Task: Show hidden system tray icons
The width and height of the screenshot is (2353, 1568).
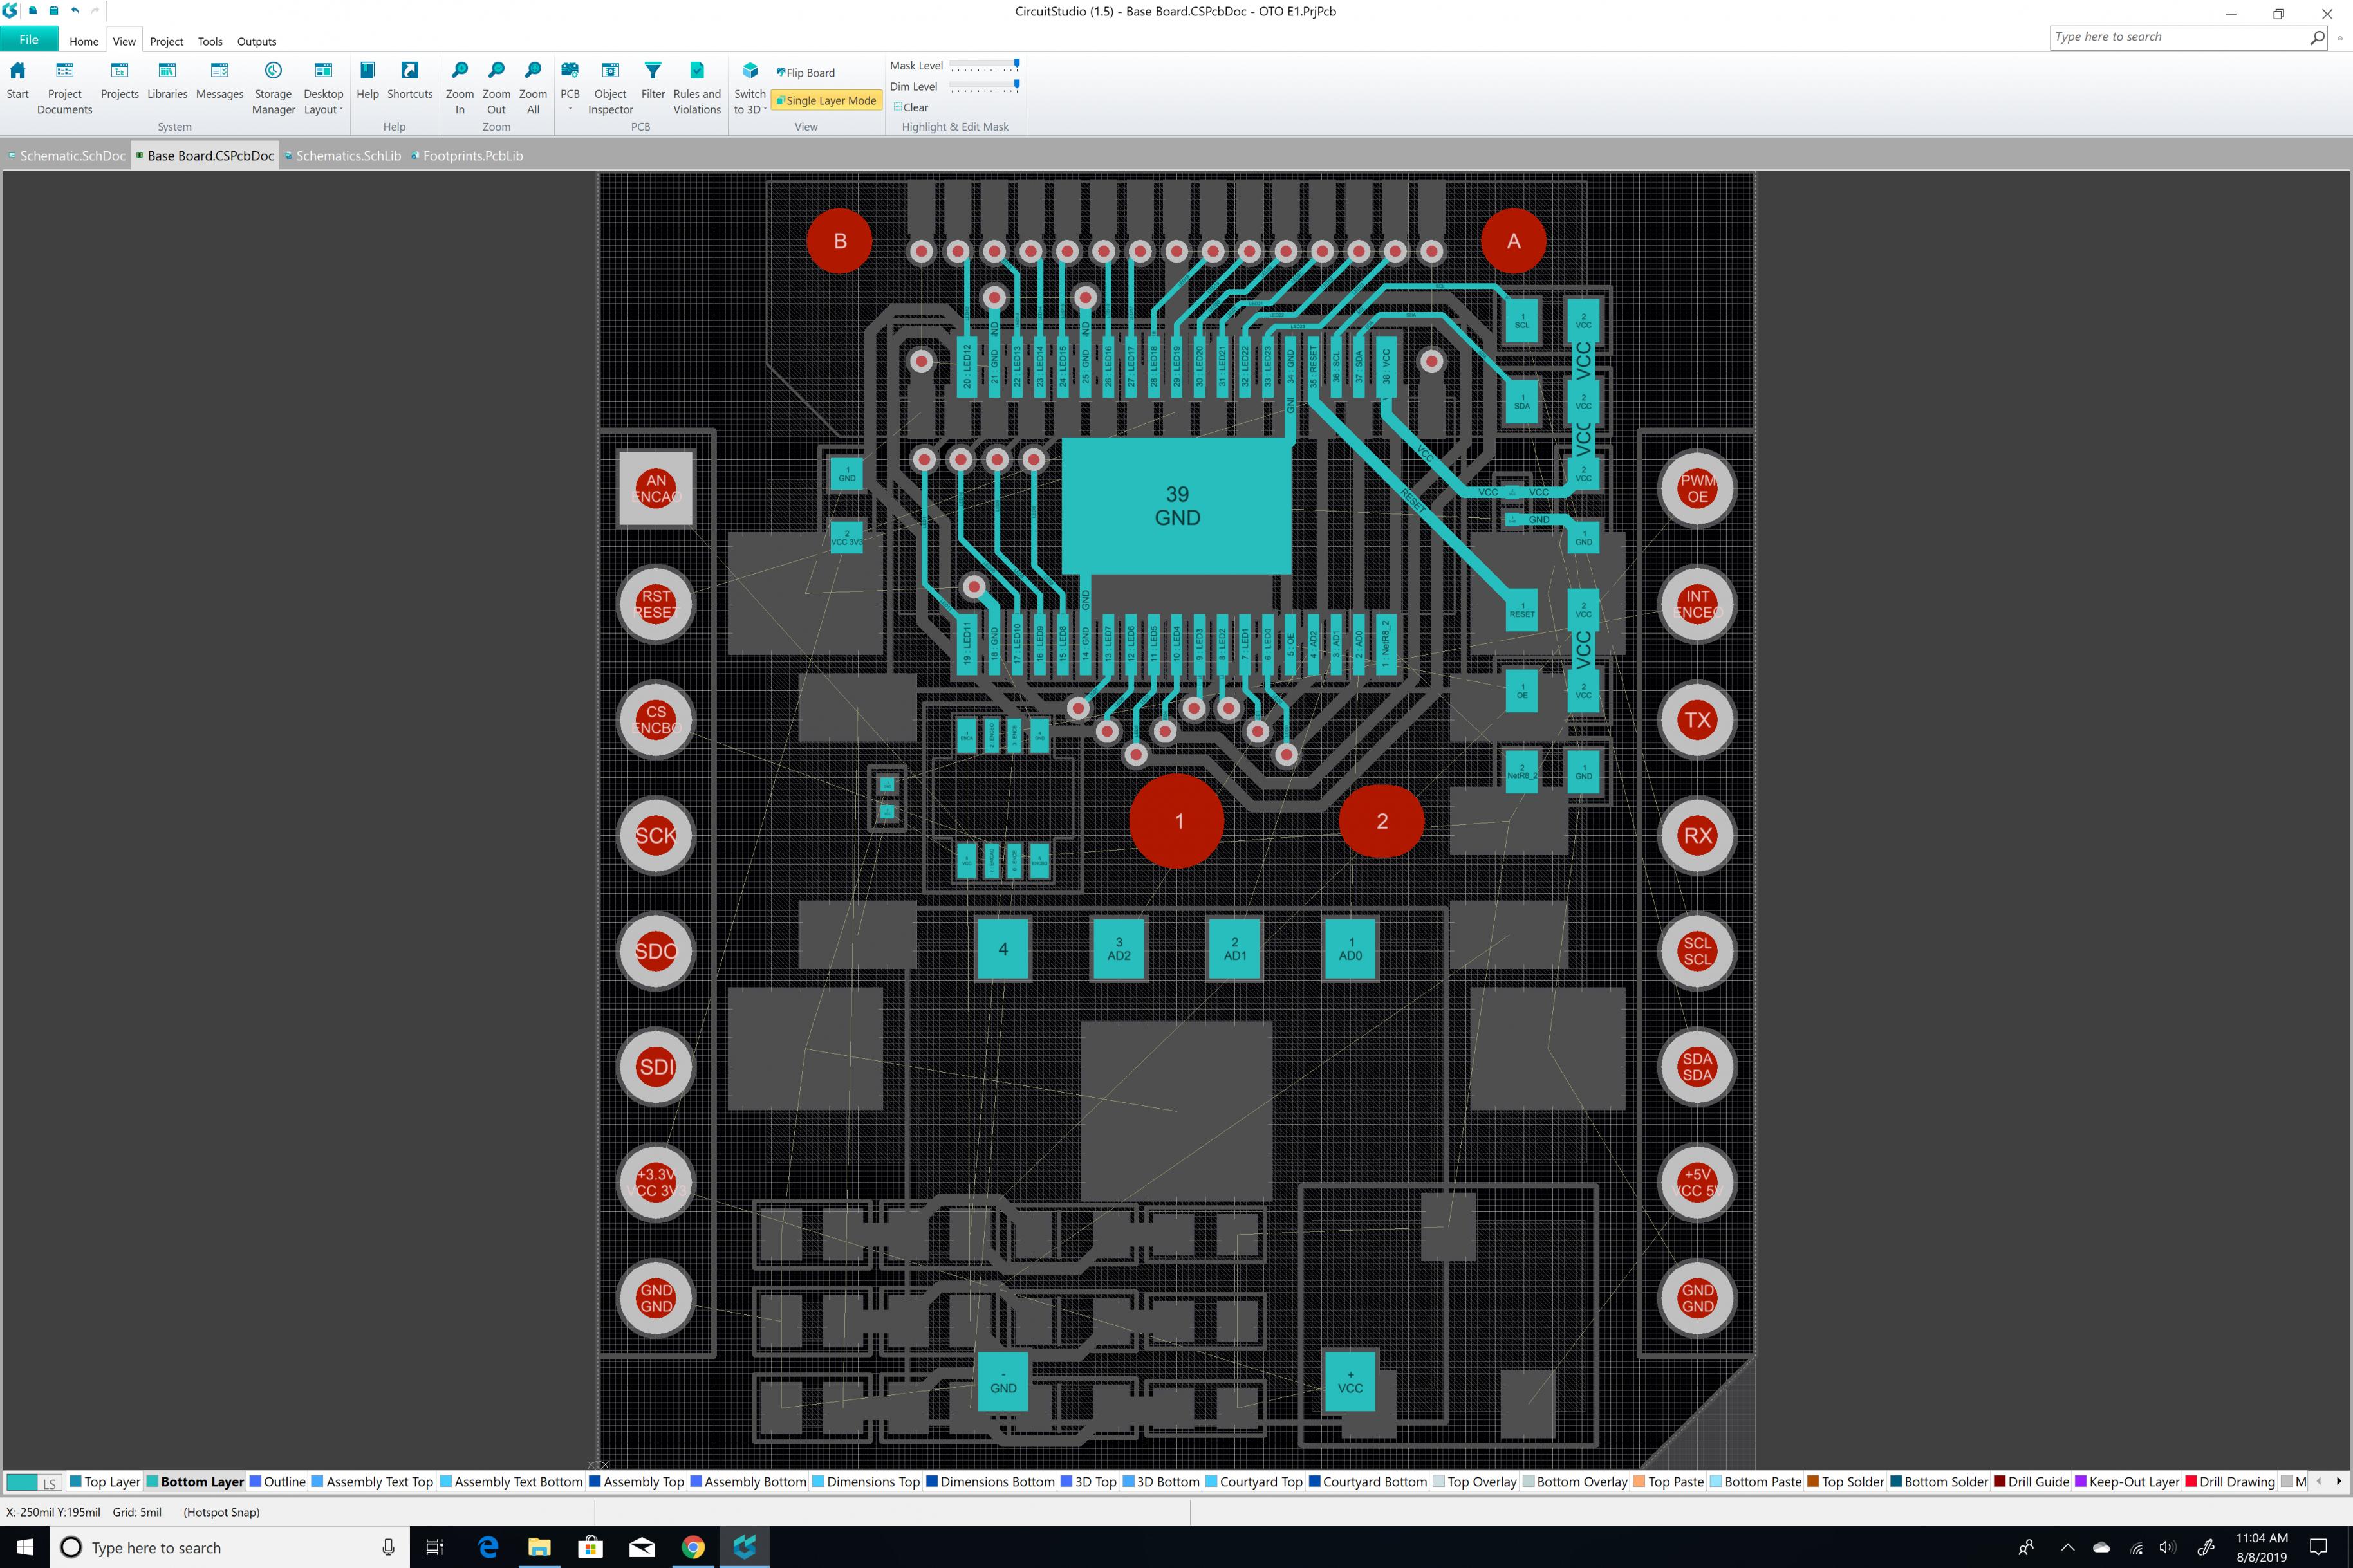Action: coord(2067,1547)
